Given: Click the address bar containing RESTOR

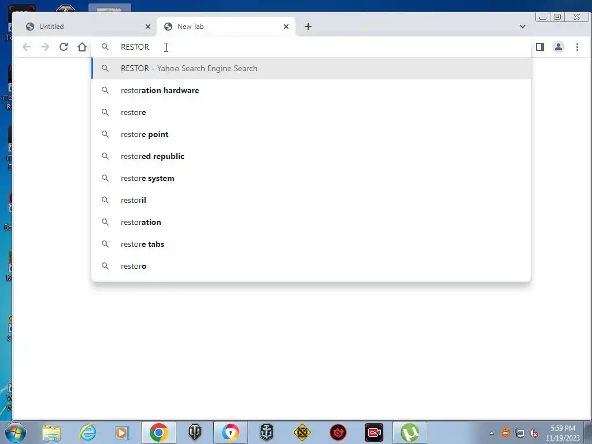Looking at the screenshot, I should click(x=311, y=47).
